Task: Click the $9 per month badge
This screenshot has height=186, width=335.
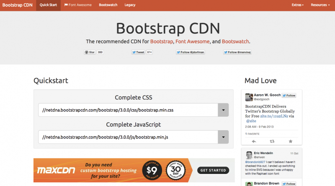Action: [x=152, y=170]
